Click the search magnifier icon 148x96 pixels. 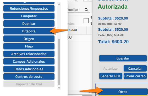[x=86, y=10]
